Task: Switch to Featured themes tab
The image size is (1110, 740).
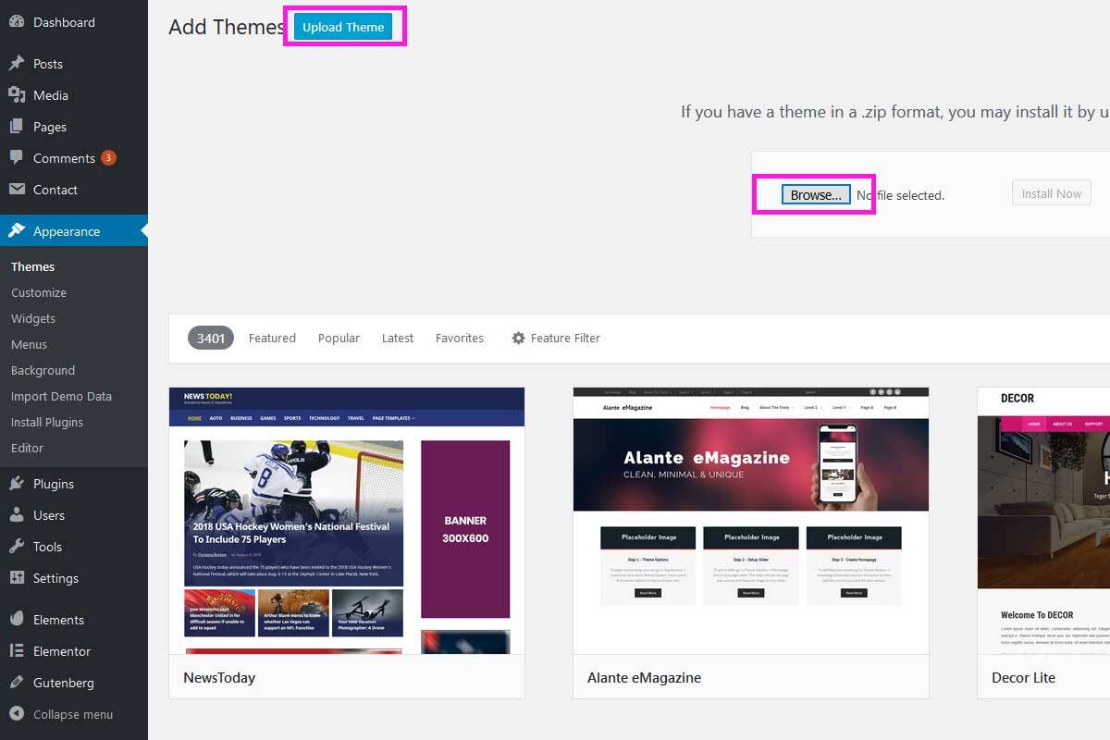Action: pyautogui.click(x=272, y=339)
